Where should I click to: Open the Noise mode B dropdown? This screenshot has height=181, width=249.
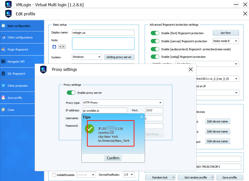point(226,41)
